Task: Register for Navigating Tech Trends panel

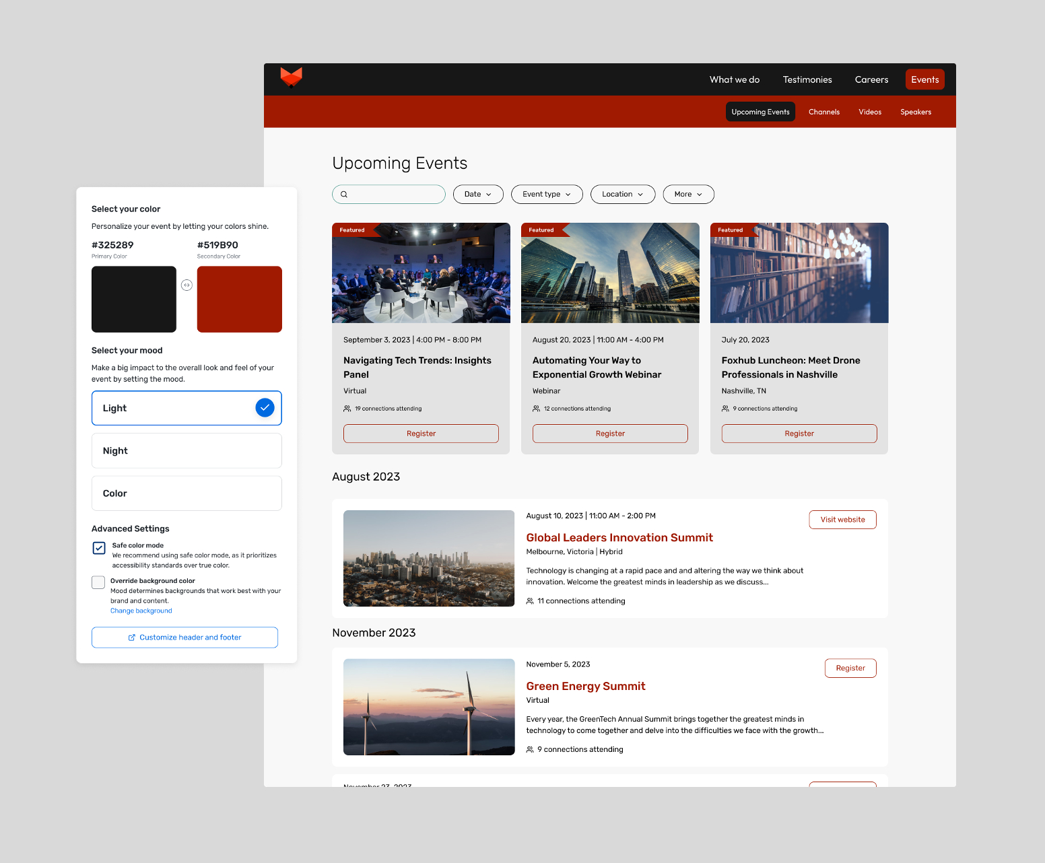Action: [x=421, y=434]
